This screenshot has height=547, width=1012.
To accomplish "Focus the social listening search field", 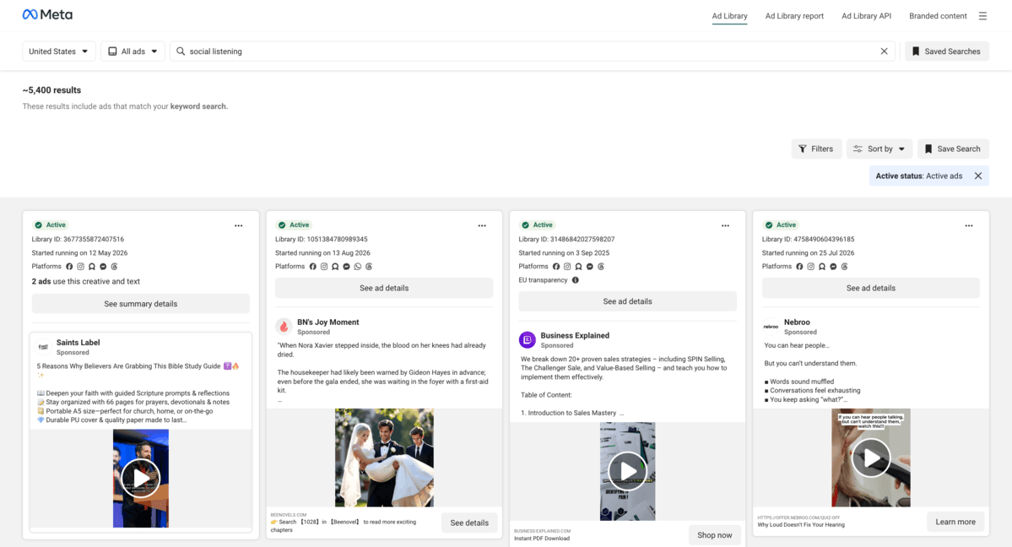I will coord(533,51).
